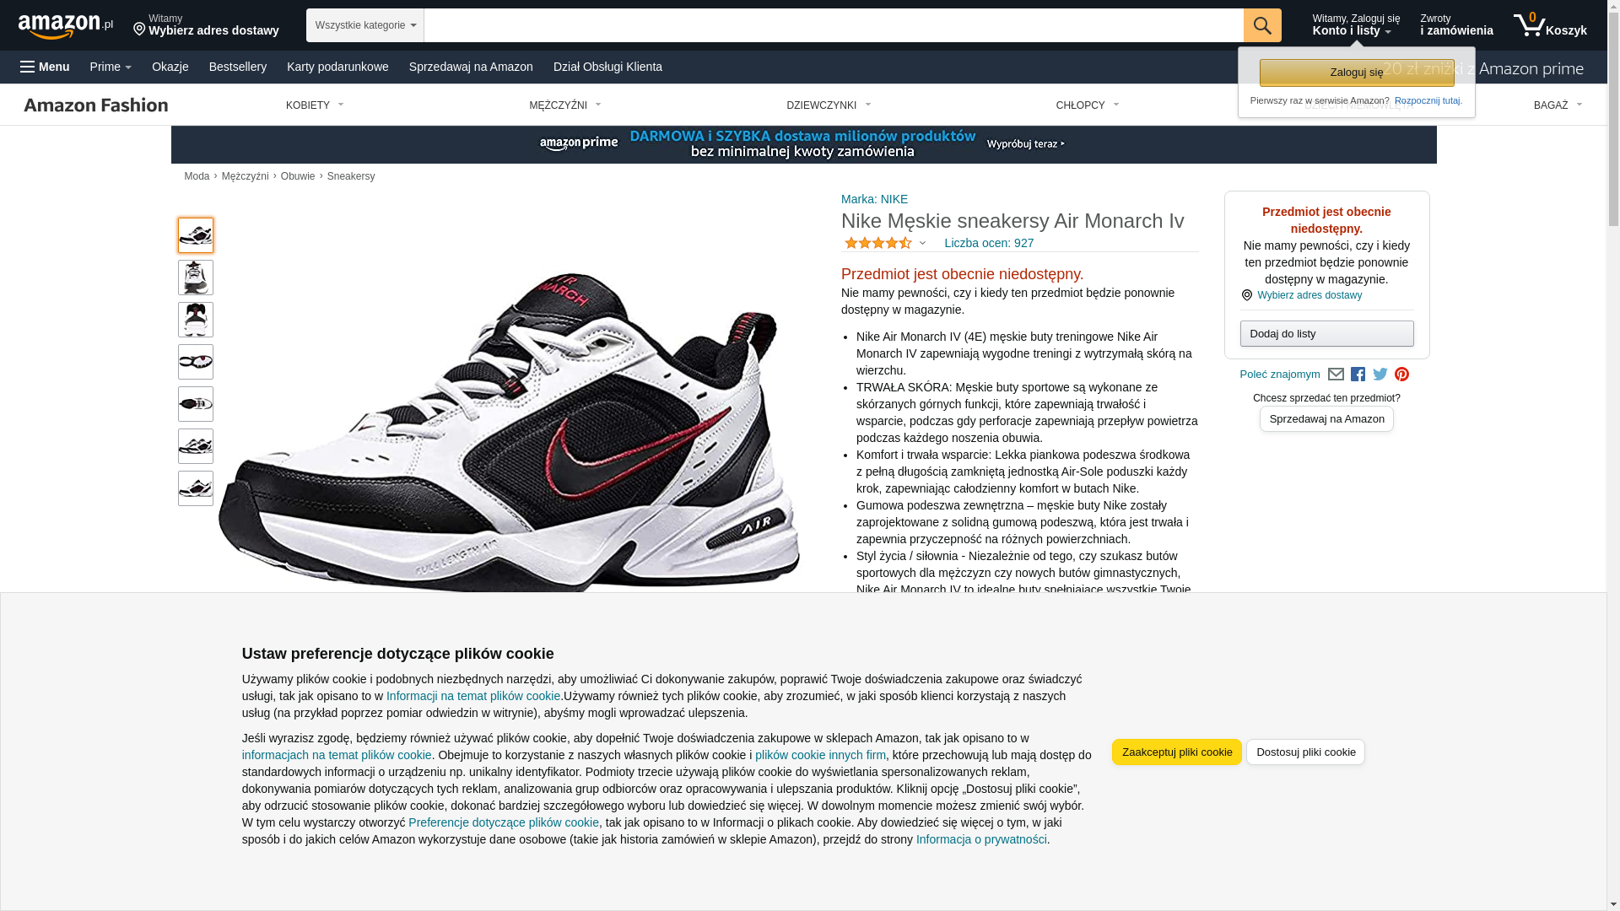Go to Amazon.pl home logo

[66, 26]
